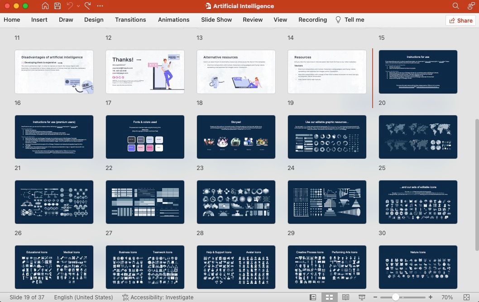This screenshot has width=479, height=302.
Task: Click Accessibility: Investigate in status bar
Action: (x=158, y=297)
